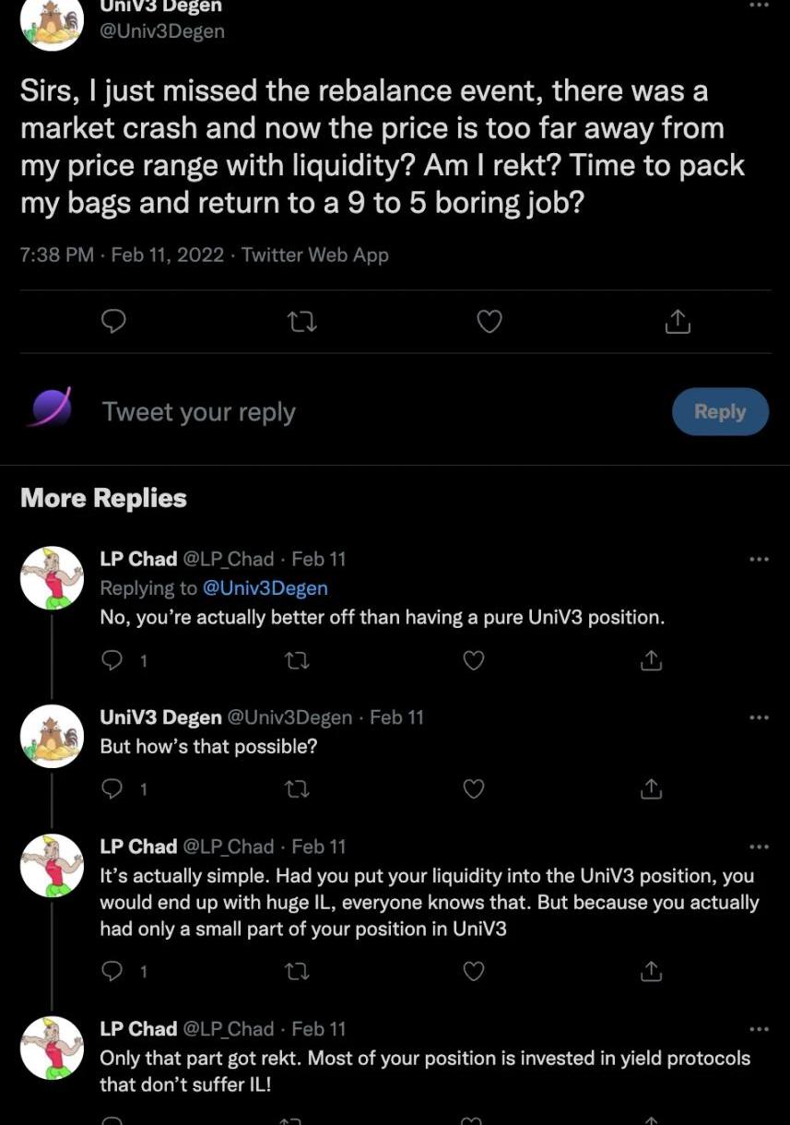
Task: Open the Twitter Web App source link
Action: point(314,255)
